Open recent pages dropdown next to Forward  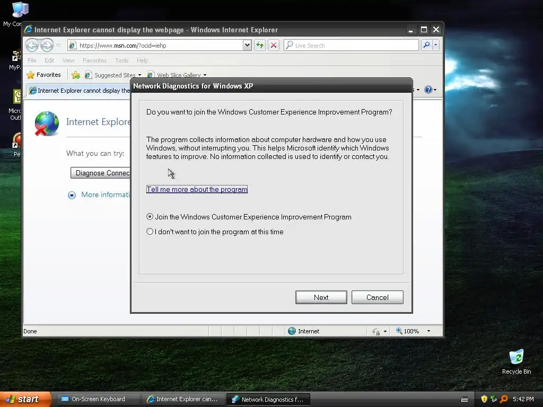58,46
